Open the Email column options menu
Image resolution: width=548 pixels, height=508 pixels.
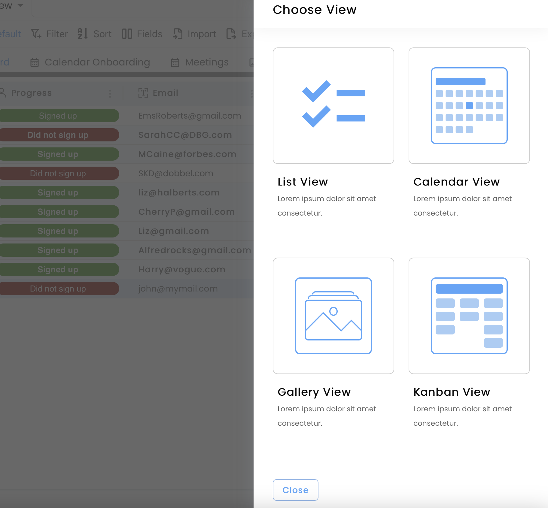tap(252, 93)
